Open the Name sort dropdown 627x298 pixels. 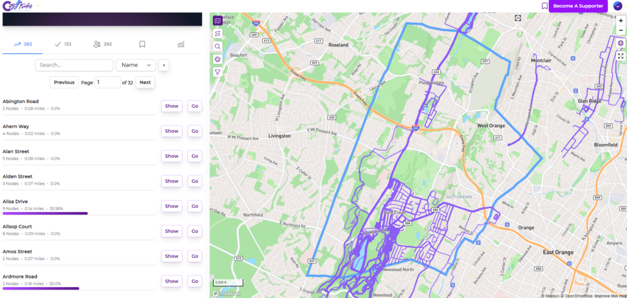(x=136, y=65)
